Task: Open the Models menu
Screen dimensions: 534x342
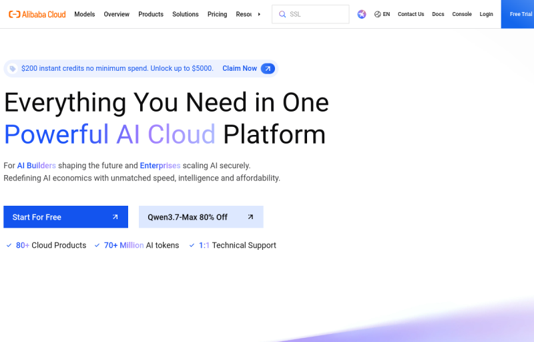Action: [x=85, y=14]
